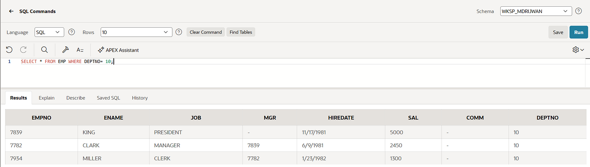Click line number 1 in editor gutter
590x167 pixels.
click(9, 61)
